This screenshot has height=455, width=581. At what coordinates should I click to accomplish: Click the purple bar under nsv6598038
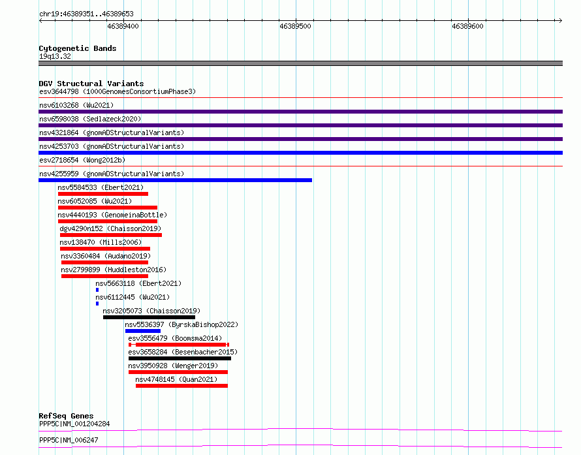pos(300,125)
